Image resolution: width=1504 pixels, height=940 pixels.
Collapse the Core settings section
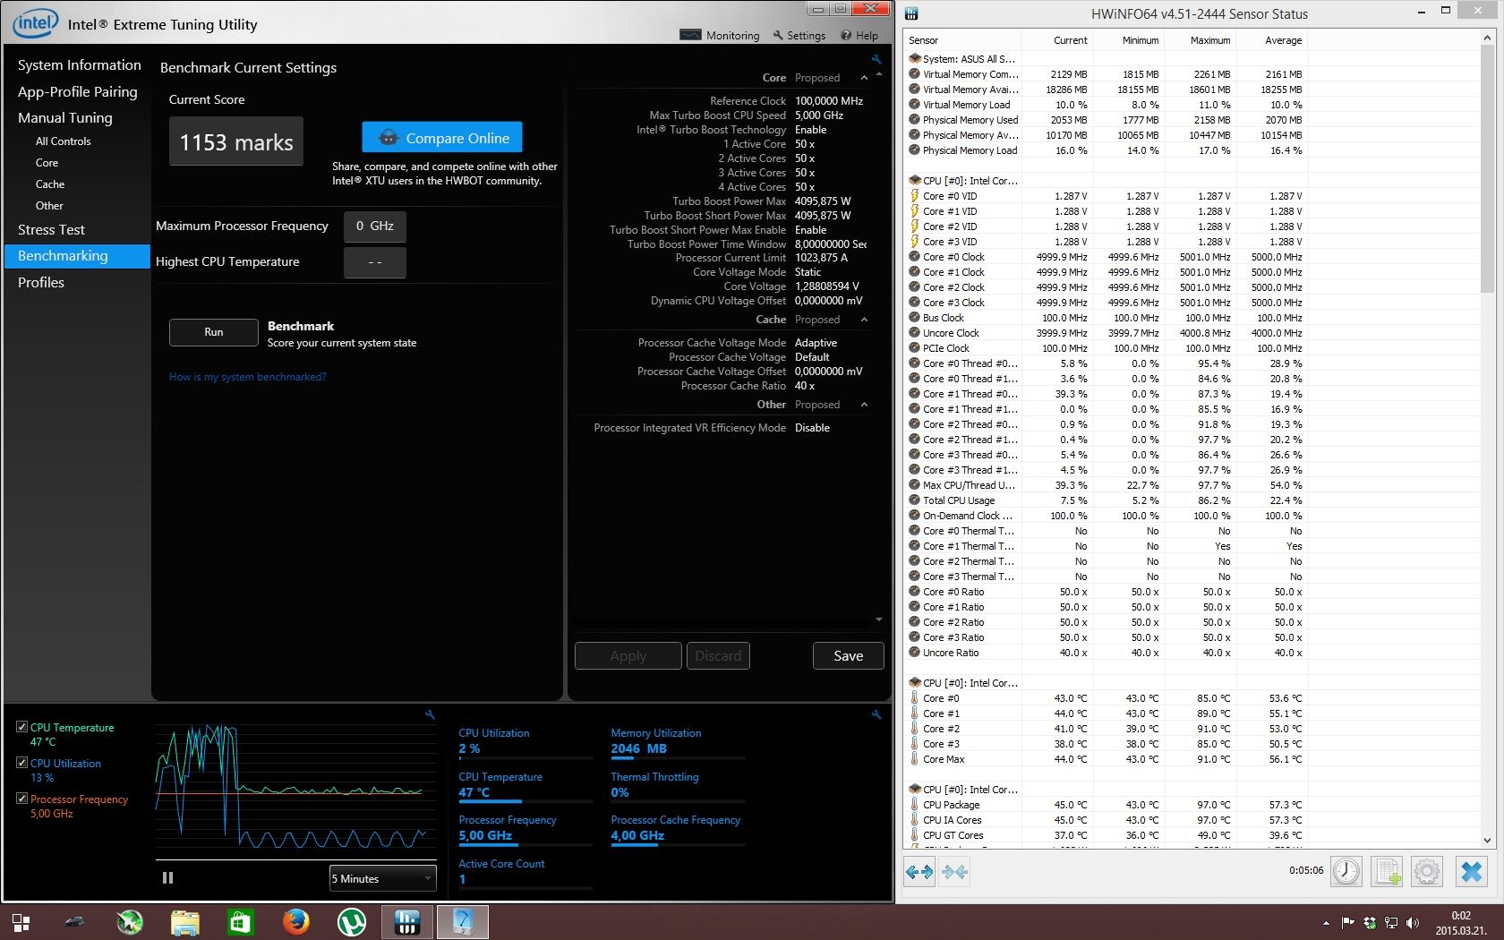coord(864,78)
